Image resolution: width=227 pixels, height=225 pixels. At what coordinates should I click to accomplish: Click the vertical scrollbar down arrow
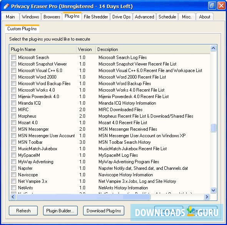214,190
